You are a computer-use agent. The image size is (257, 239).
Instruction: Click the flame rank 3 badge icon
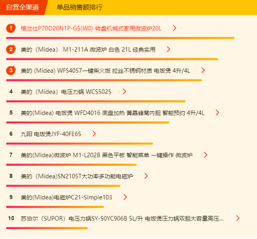tap(11, 70)
